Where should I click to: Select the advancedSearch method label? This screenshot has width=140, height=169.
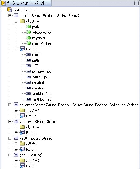click(79, 105)
